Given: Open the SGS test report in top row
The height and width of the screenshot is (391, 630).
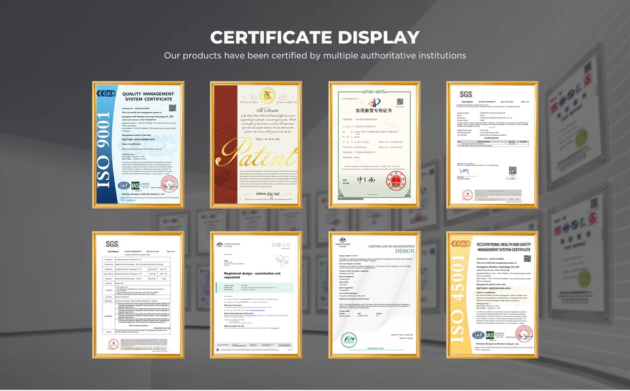Looking at the screenshot, I should pyautogui.click(x=492, y=145).
